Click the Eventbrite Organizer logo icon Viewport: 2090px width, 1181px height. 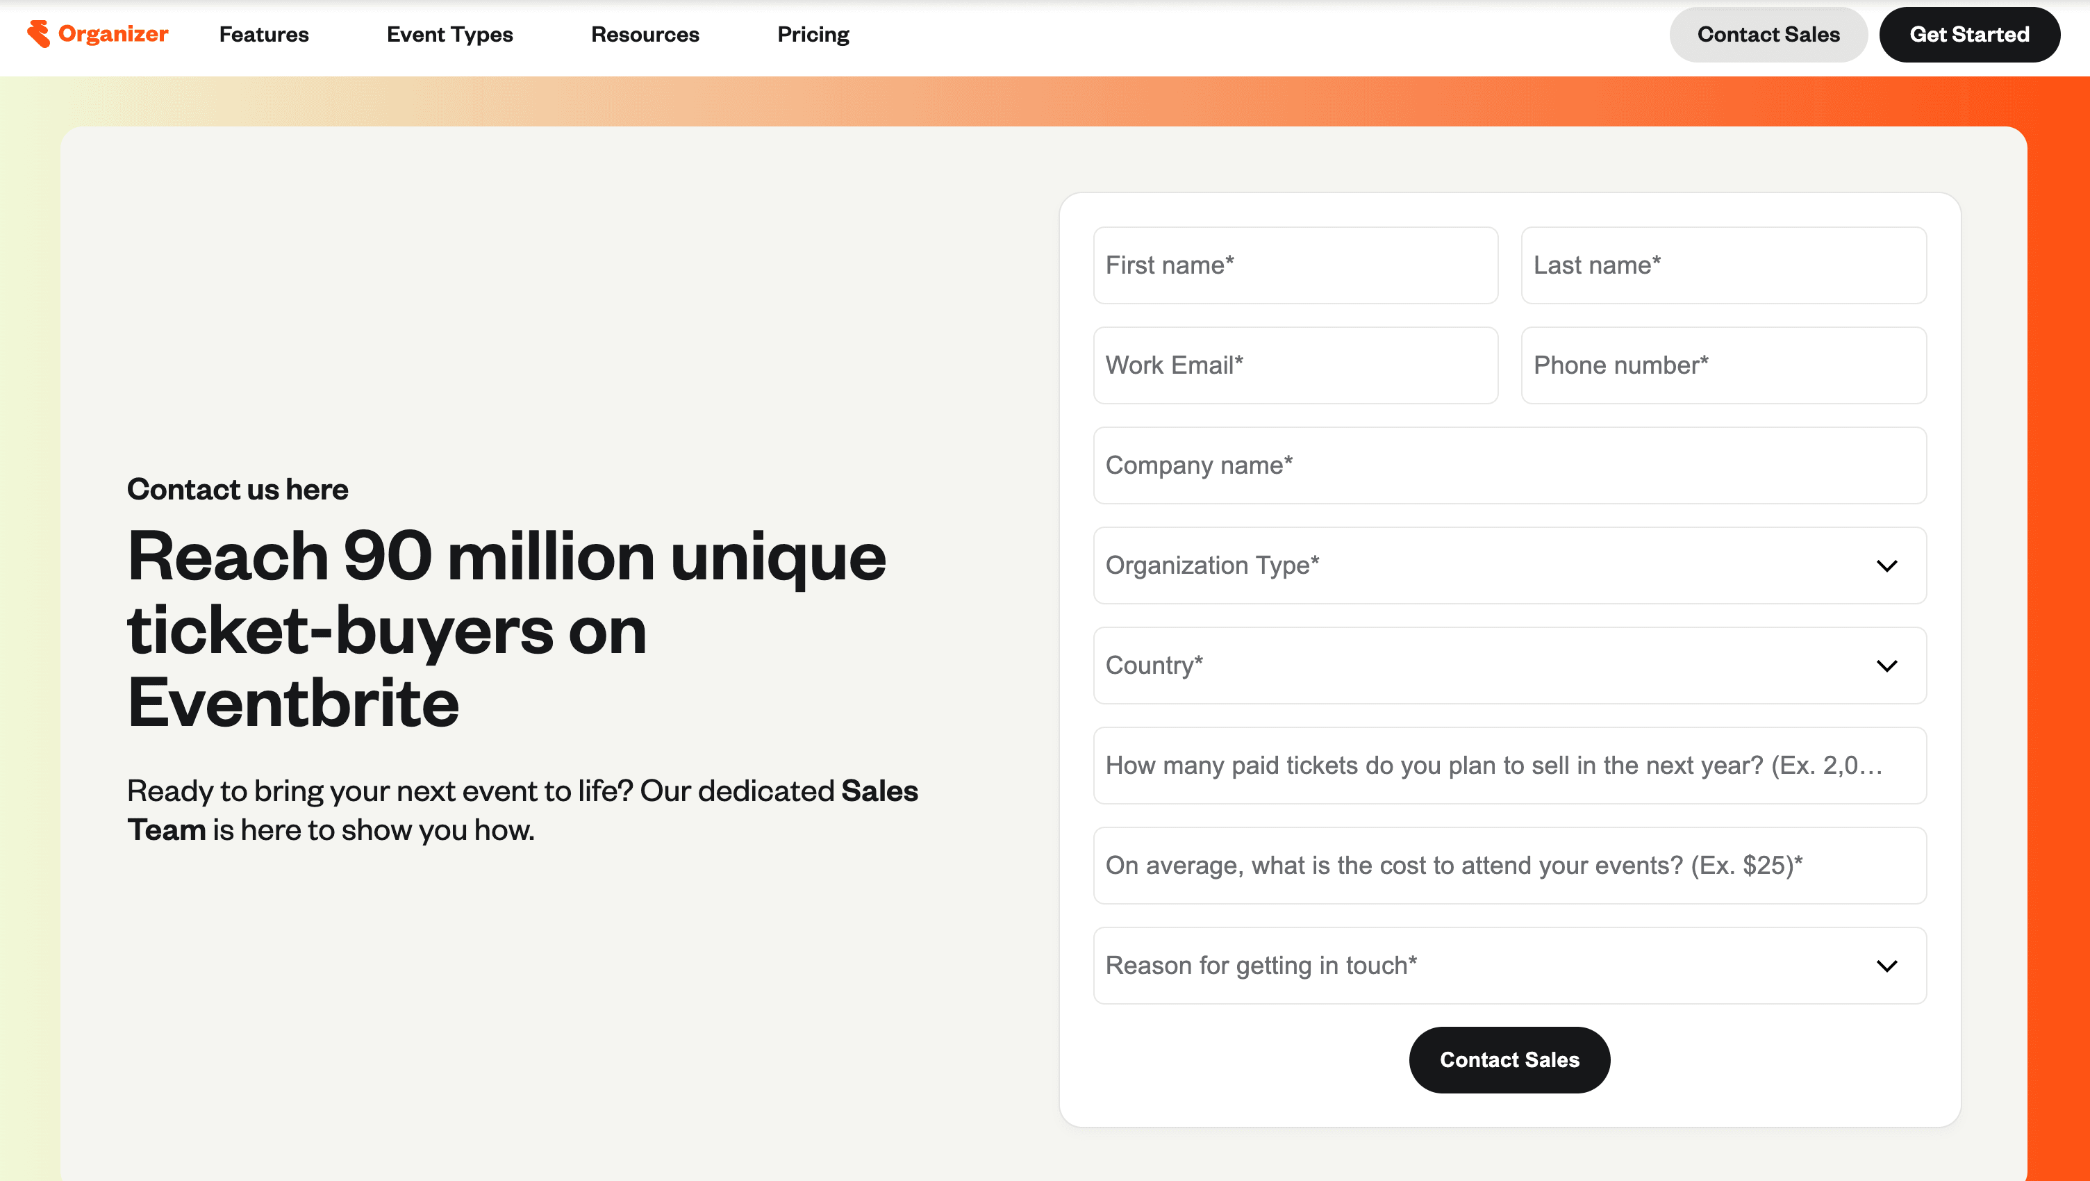(x=38, y=34)
